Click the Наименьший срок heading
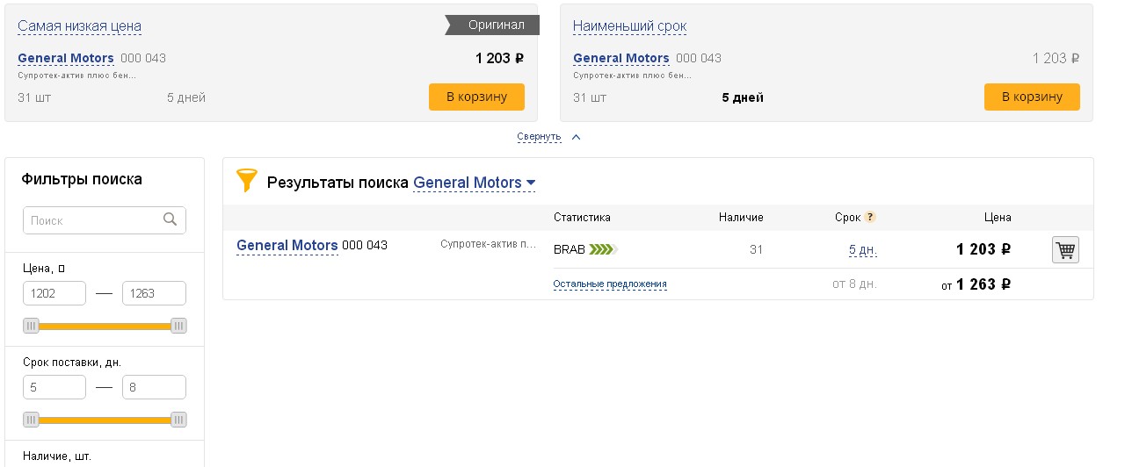Image resolution: width=1132 pixels, height=467 pixels. pyautogui.click(x=629, y=26)
